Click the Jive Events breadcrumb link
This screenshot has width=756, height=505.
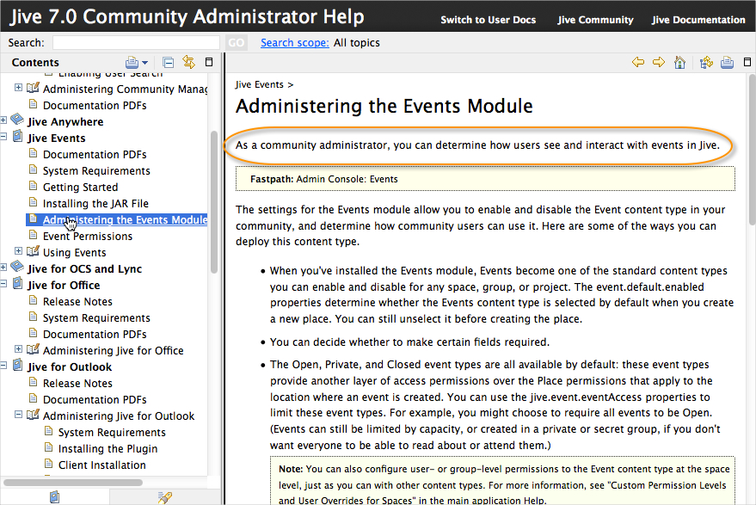pyautogui.click(x=260, y=84)
